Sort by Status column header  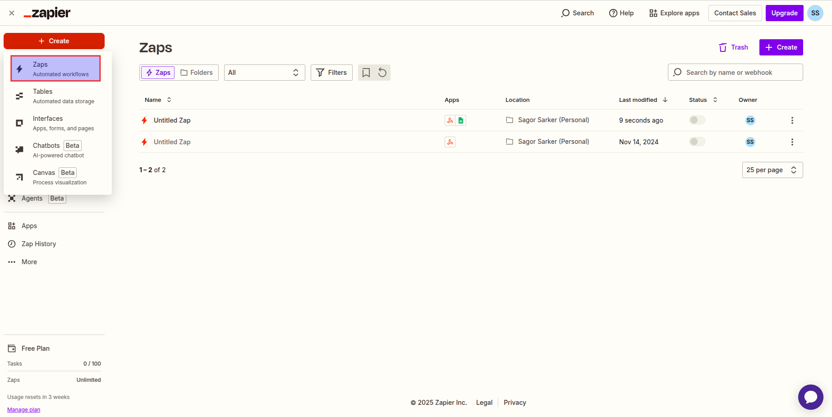[703, 100]
